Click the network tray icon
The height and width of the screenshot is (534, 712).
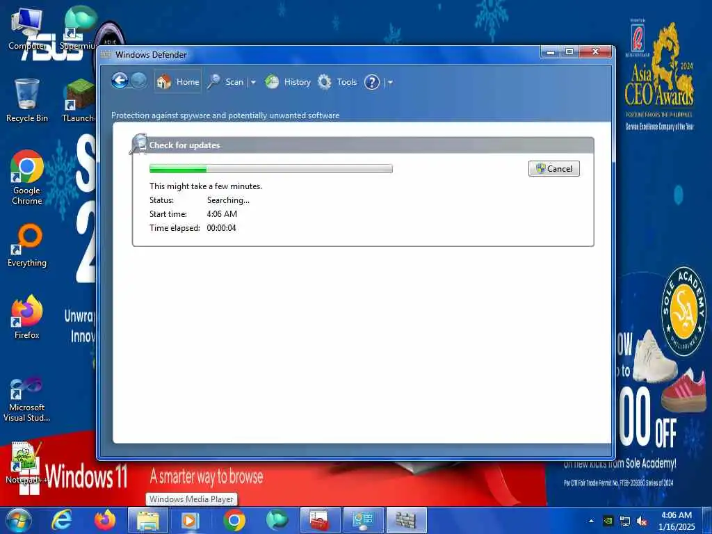click(x=625, y=521)
